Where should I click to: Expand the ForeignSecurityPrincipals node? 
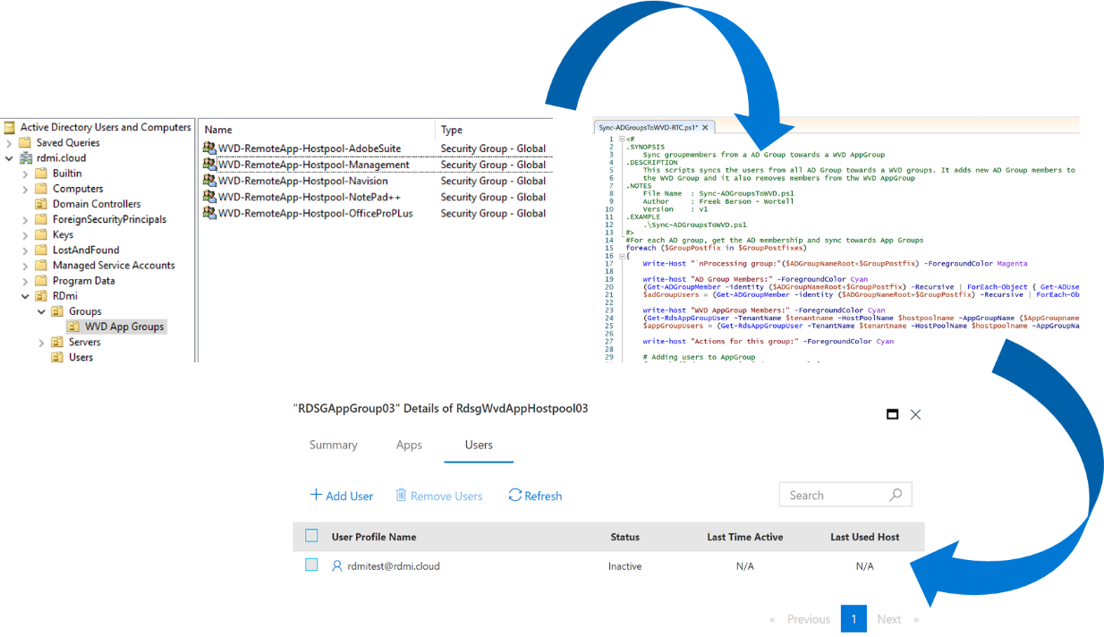25,219
